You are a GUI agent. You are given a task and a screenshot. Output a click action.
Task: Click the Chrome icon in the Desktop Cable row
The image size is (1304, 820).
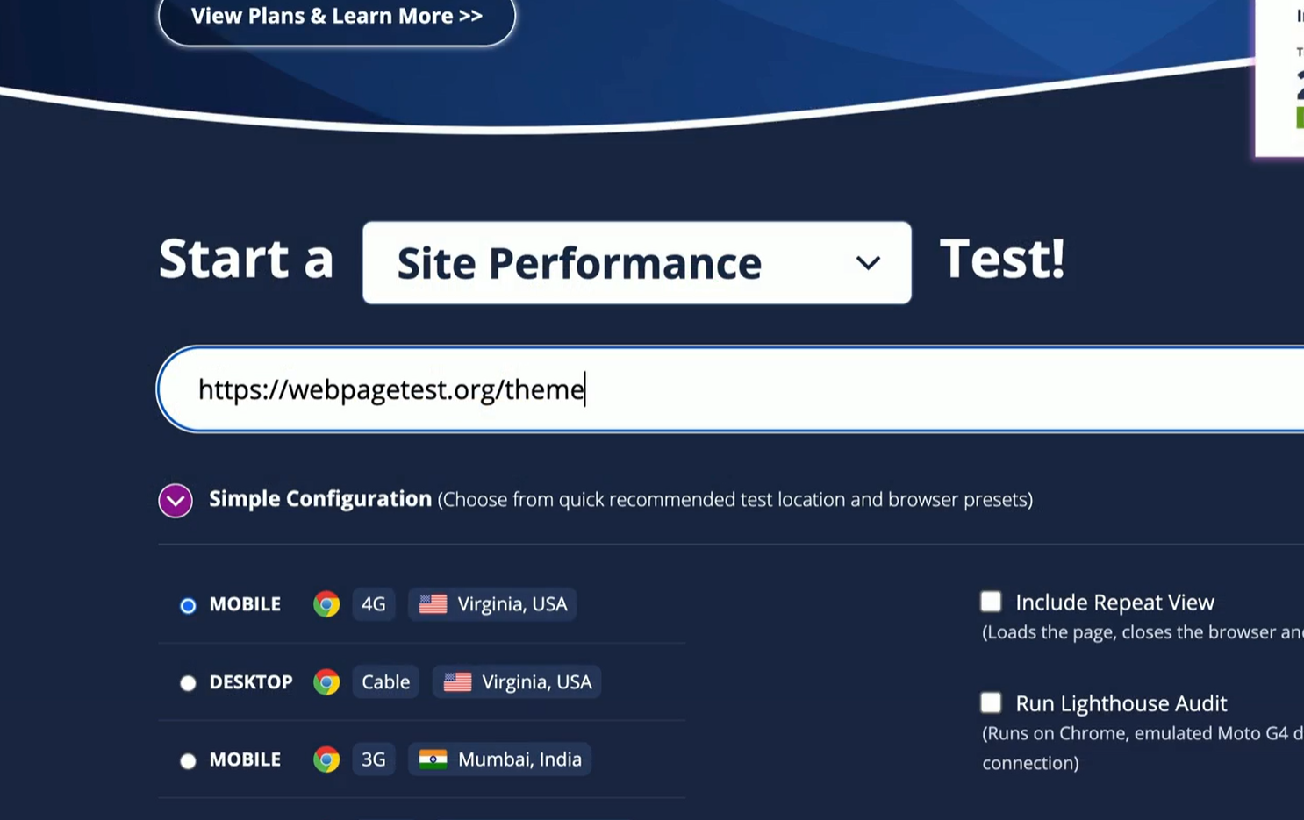(x=326, y=681)
